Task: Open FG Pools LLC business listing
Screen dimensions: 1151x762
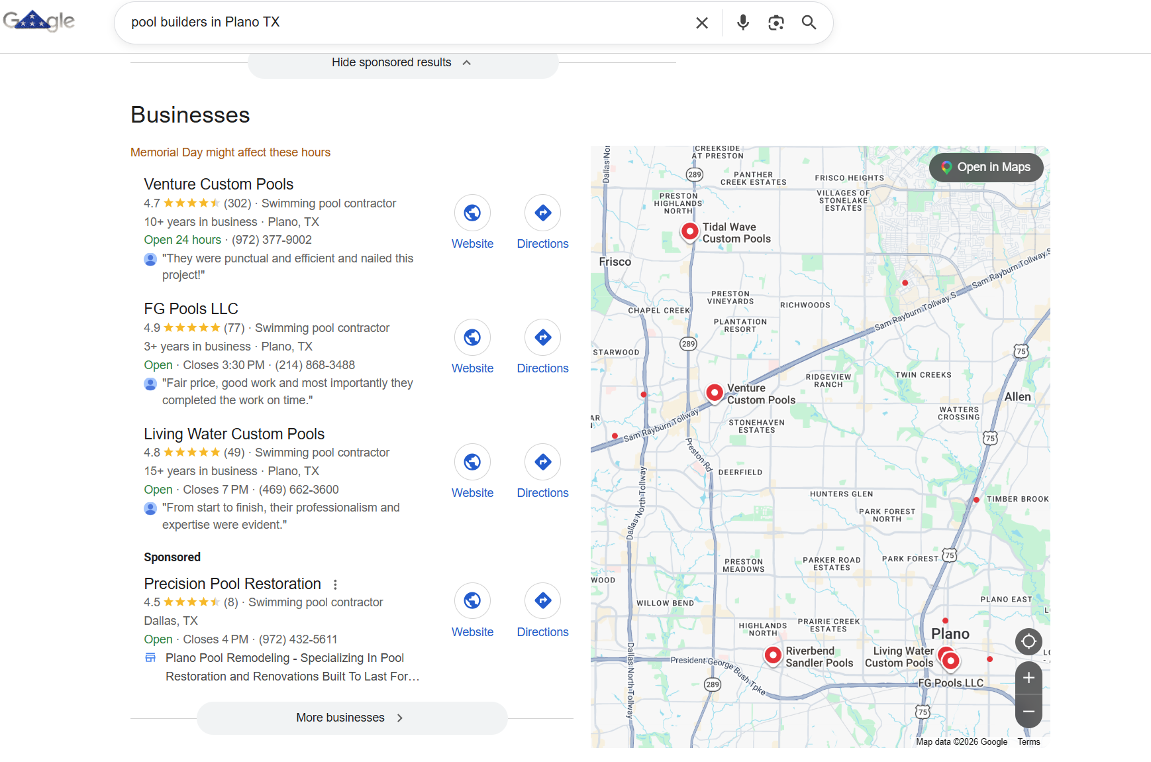Action: [191, 309]
